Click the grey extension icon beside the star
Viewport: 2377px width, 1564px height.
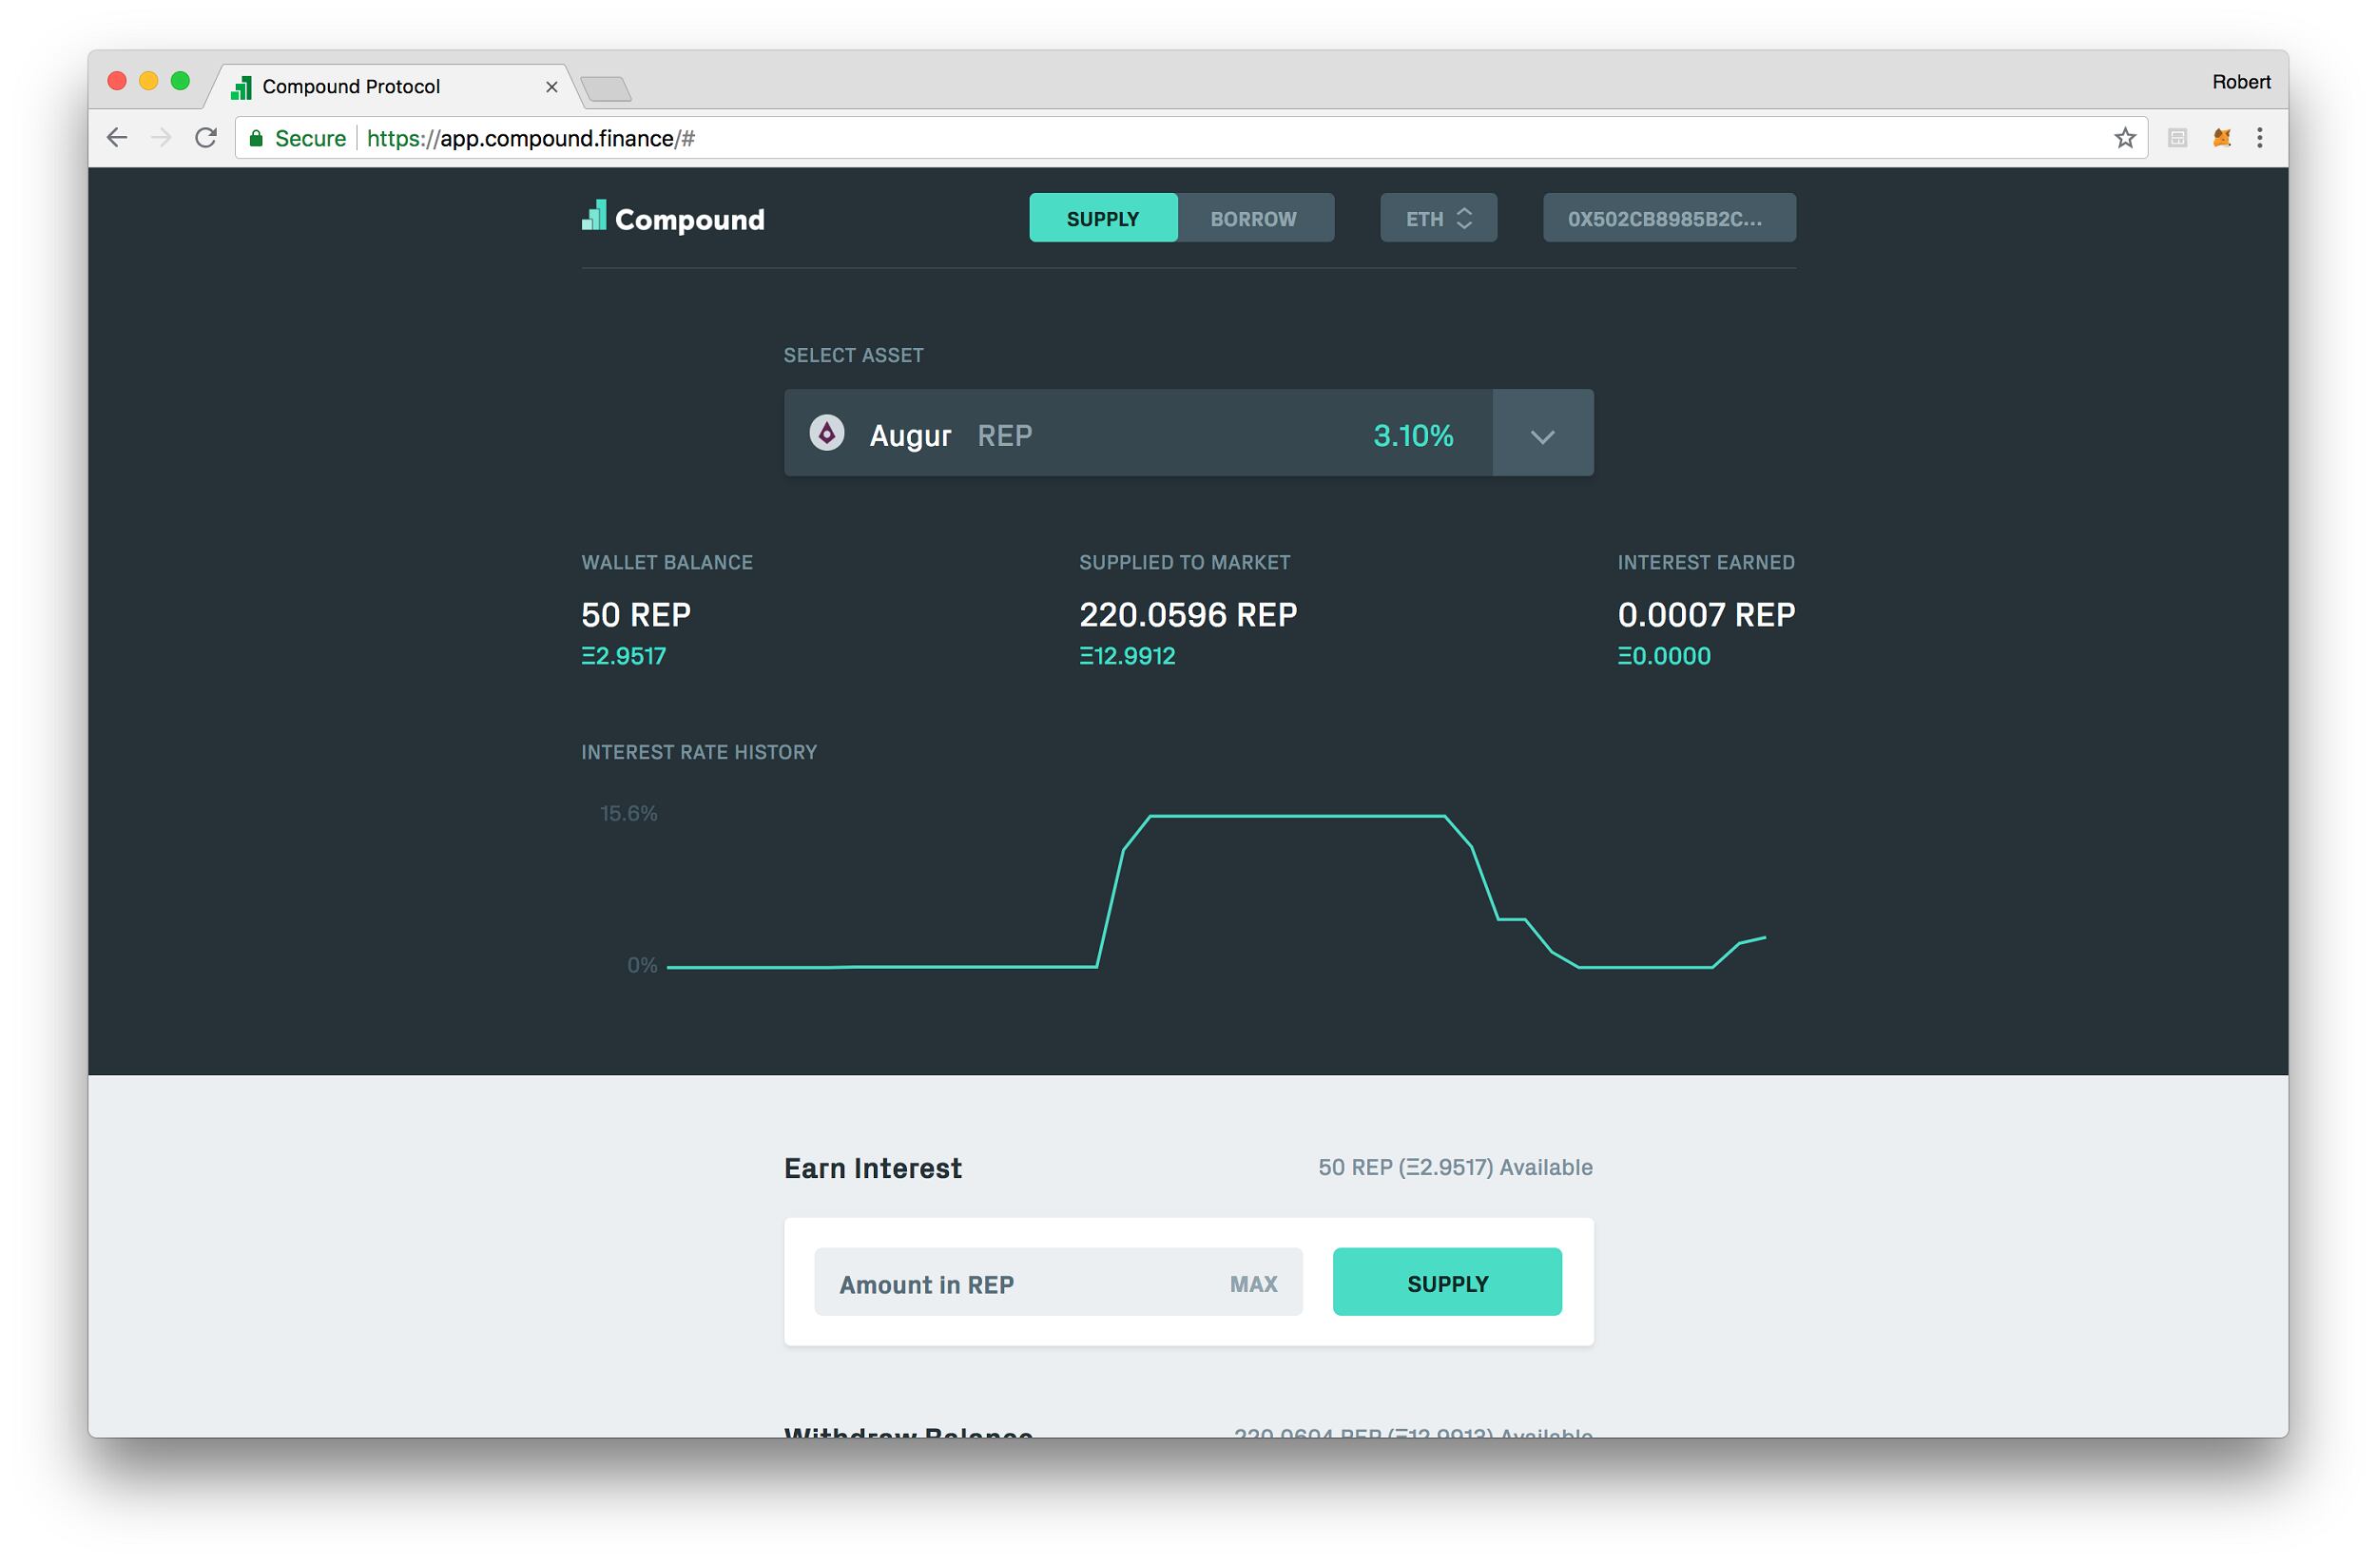coord(2177,138)
